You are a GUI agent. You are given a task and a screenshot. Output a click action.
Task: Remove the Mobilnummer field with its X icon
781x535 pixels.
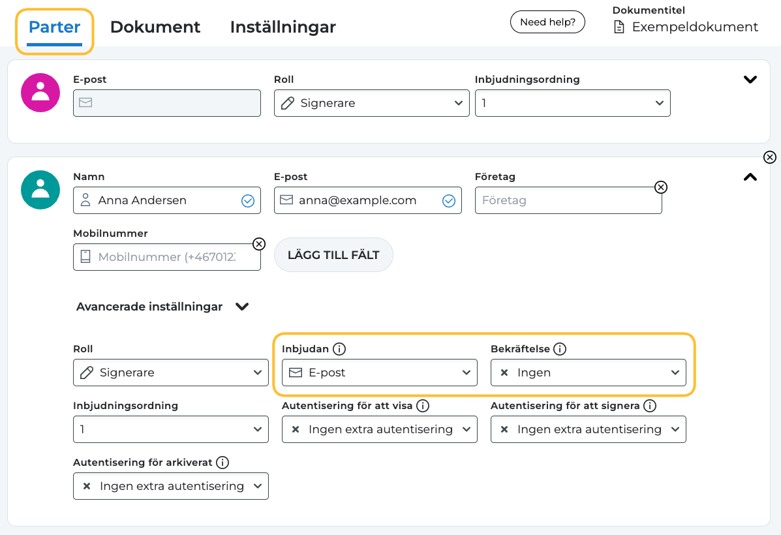[259, 244]
